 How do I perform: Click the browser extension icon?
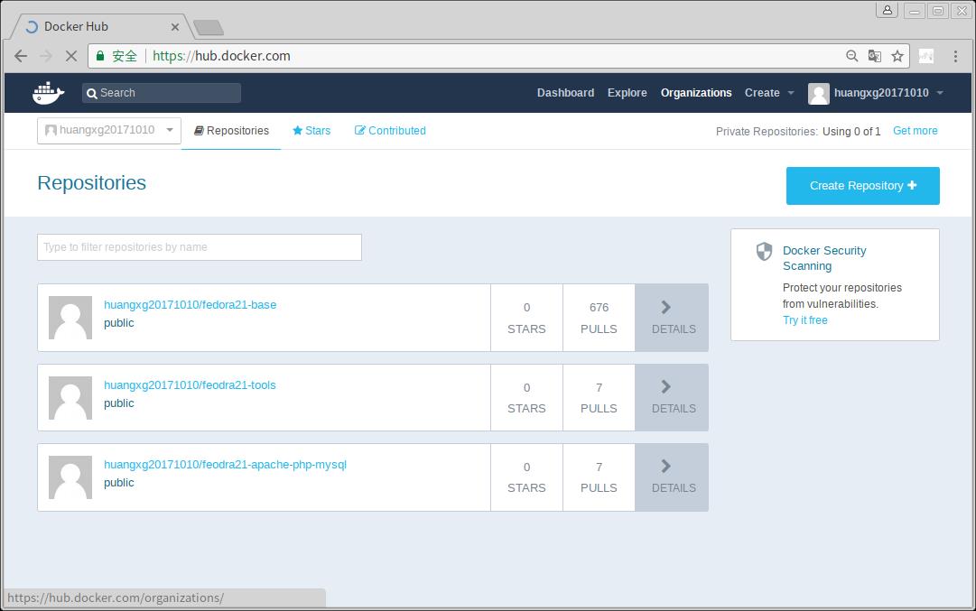coord(926,56)
